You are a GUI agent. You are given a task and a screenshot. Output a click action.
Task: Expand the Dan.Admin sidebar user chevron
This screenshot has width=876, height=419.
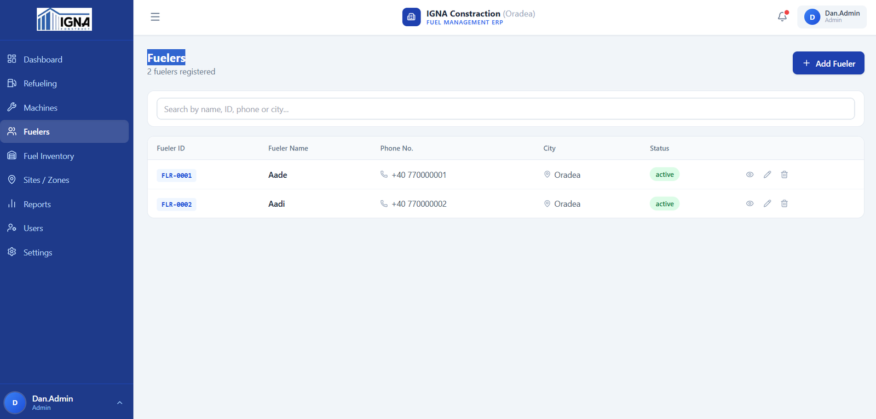pyautogui.click(x=119, y=403)
